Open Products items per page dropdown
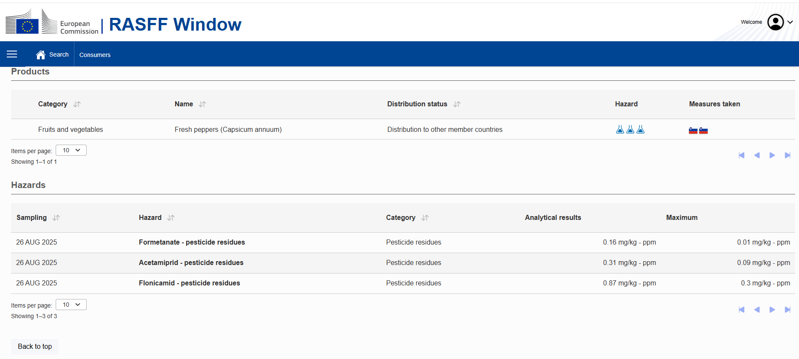This screenshot has height=359, width=799. [71, 150]
